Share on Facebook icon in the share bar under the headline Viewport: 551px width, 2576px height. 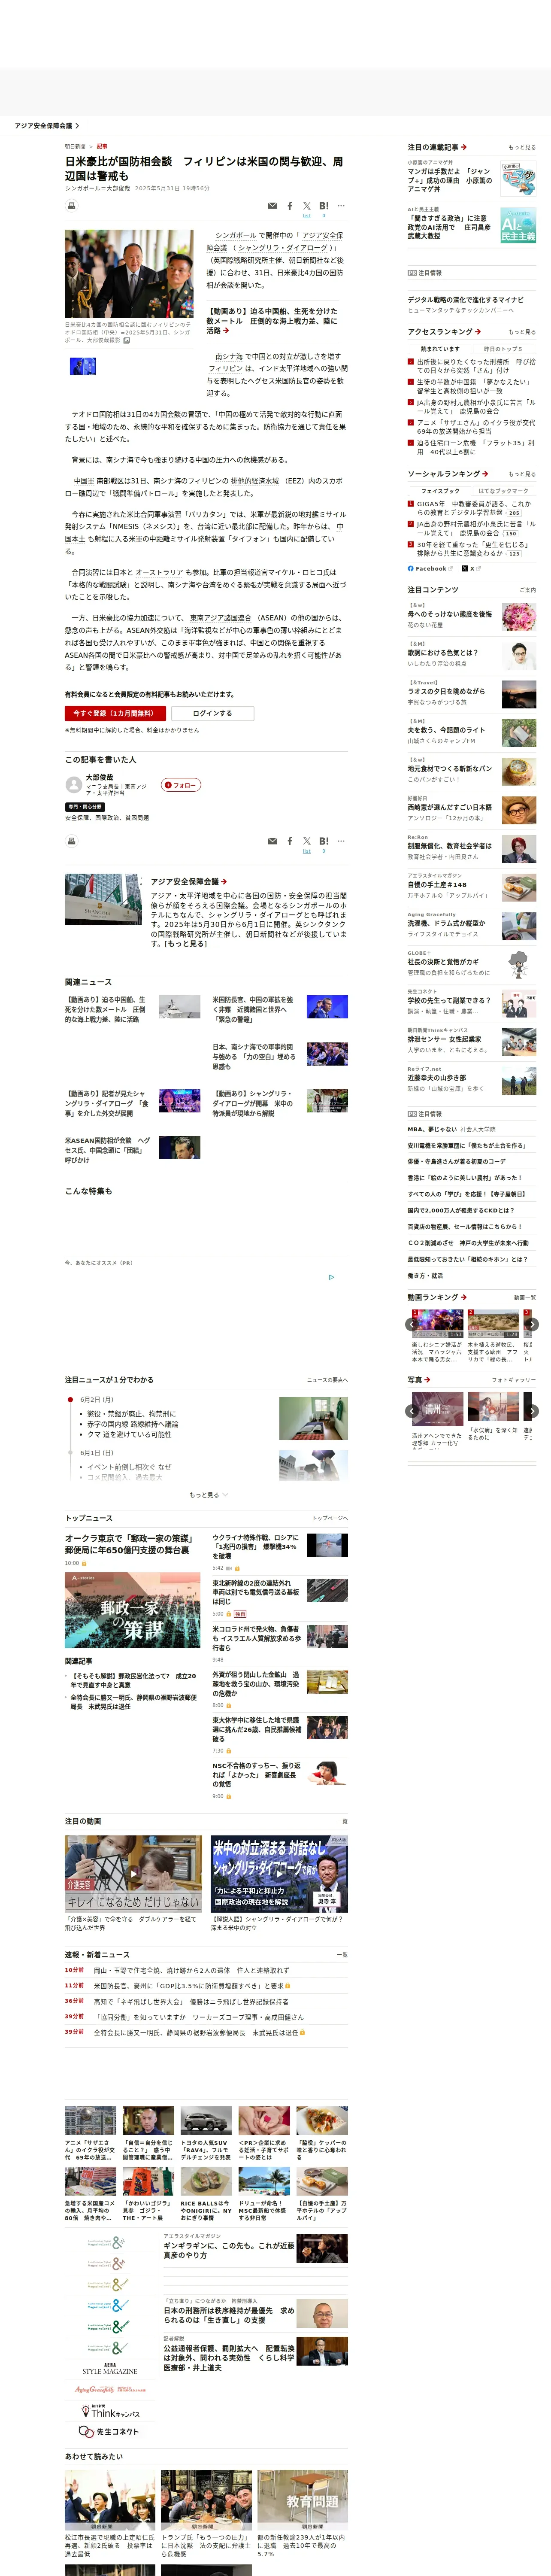click(x=290, y=206)
